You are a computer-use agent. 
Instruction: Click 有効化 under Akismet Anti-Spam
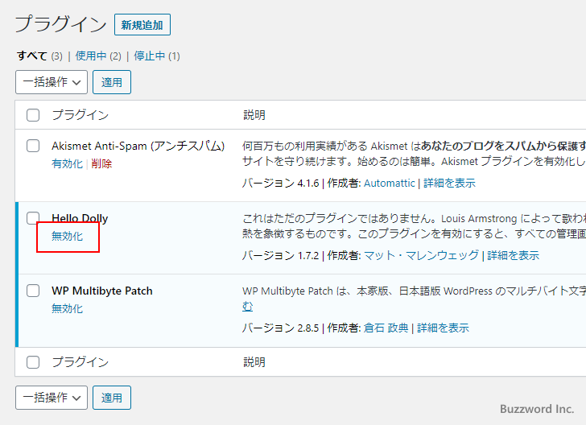(x=67, y=163)
